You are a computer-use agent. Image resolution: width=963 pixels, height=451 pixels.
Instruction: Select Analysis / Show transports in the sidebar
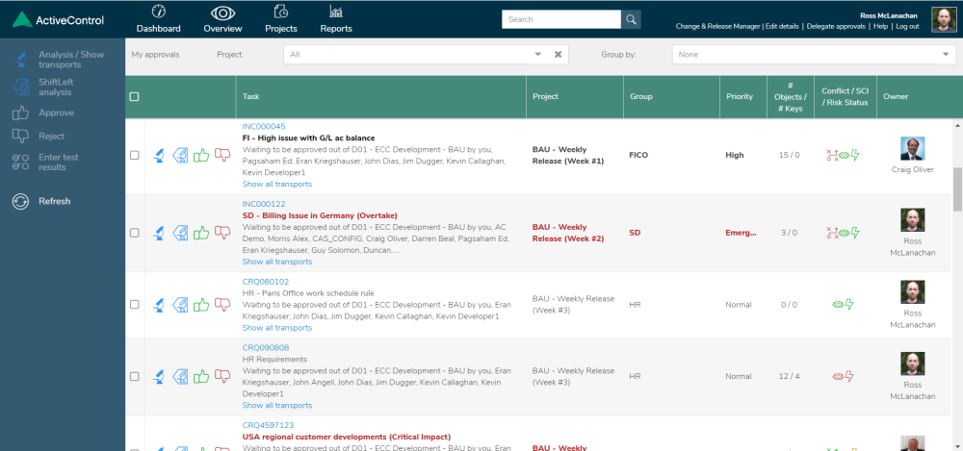(x=62, y=60)
